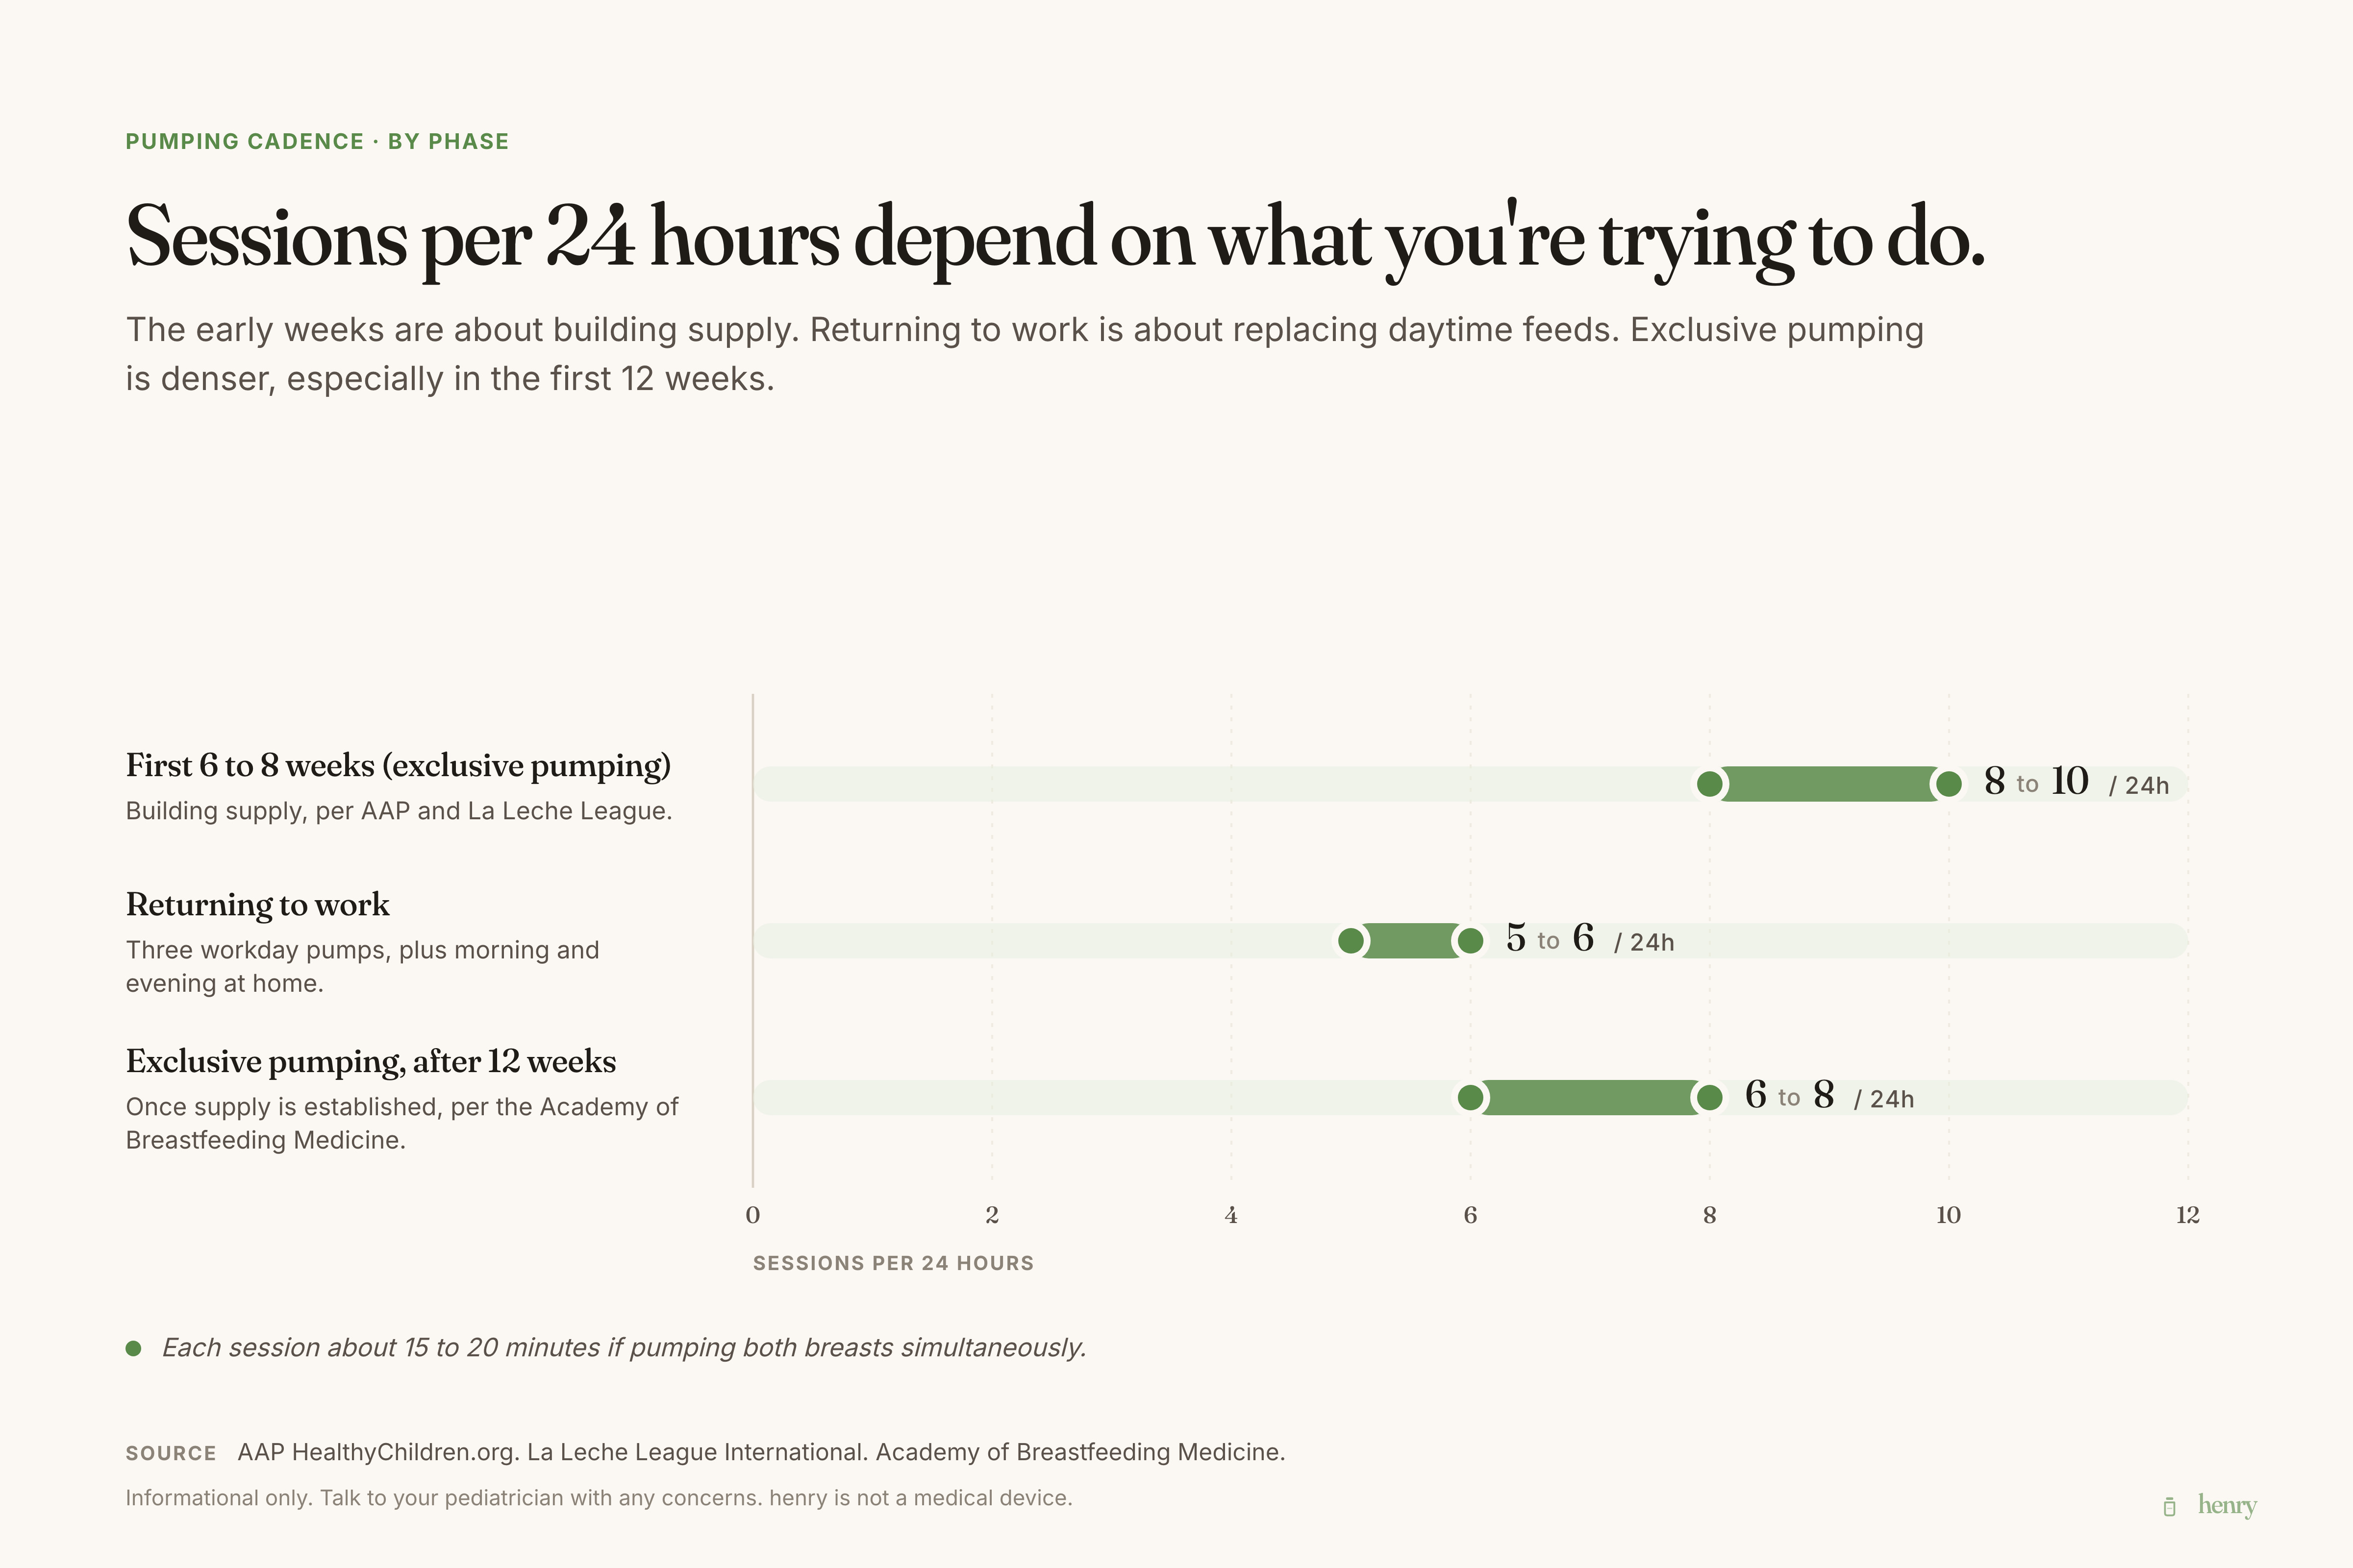This screenshot has height=1568, width=2353.
Task: Click the 'Sessions per 24 hours' axis title
Action: tap(893, 1263)
